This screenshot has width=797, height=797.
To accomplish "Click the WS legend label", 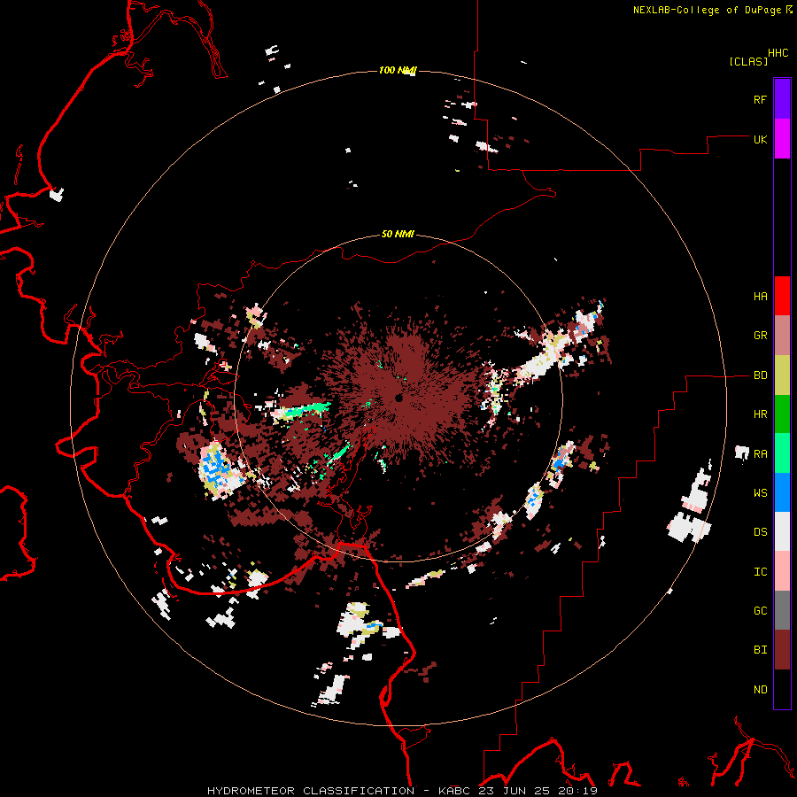I will coord(760,493).
